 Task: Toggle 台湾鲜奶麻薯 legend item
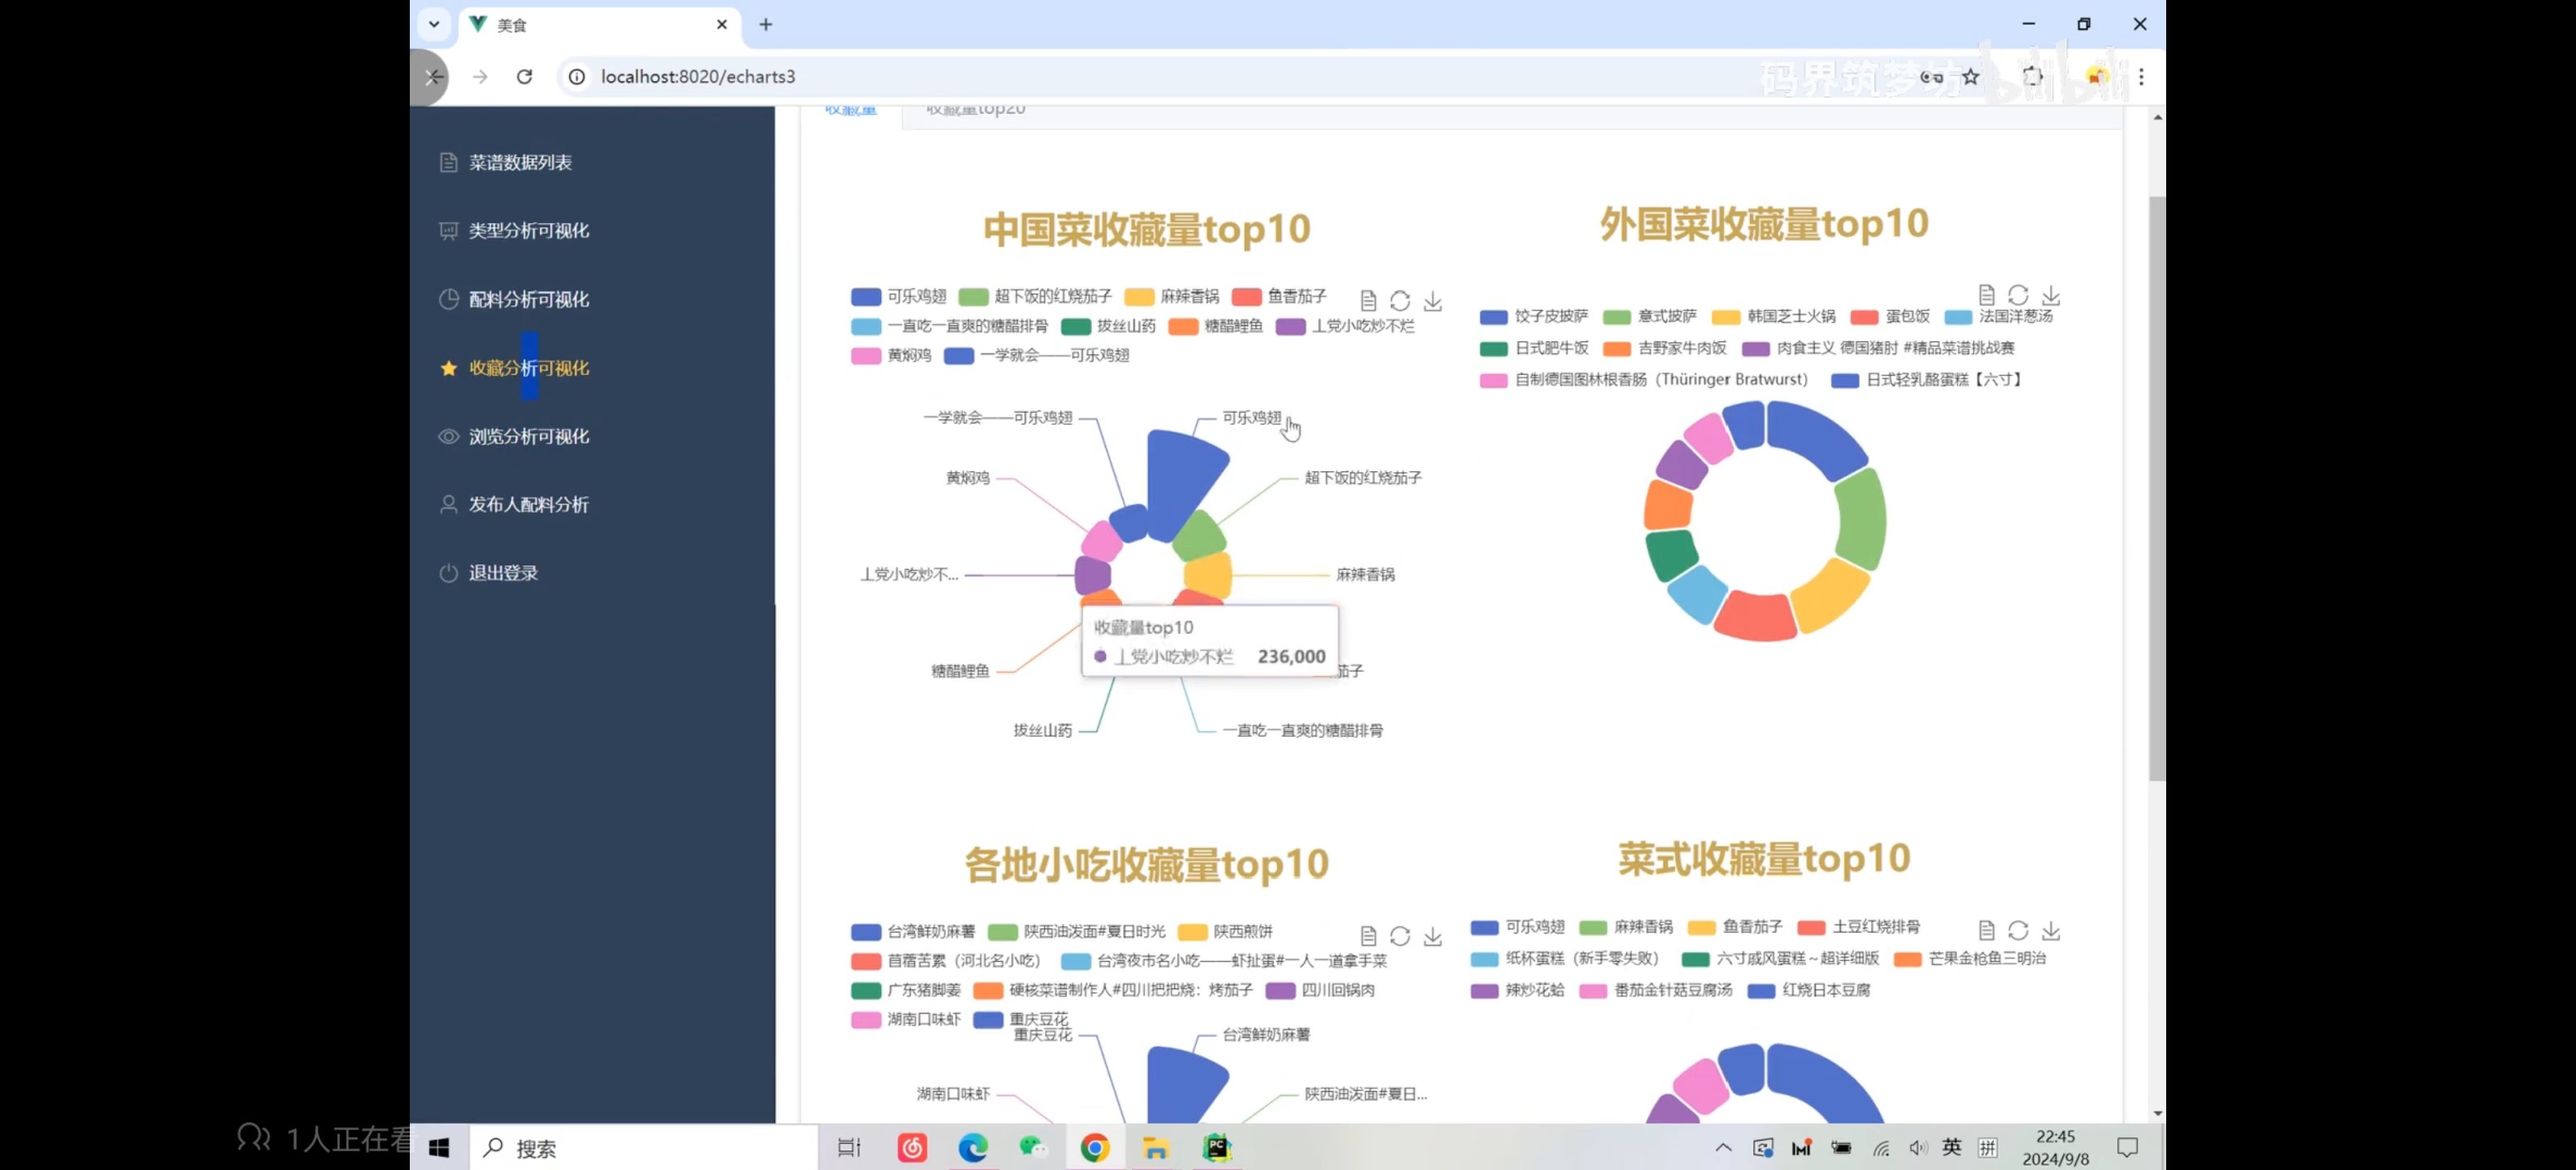[912, 931]
